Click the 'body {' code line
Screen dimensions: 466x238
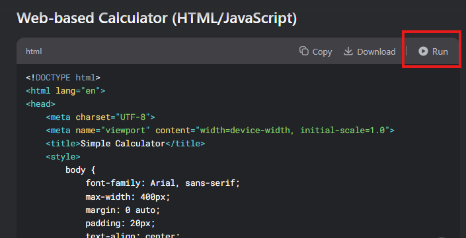coord(80,170)
